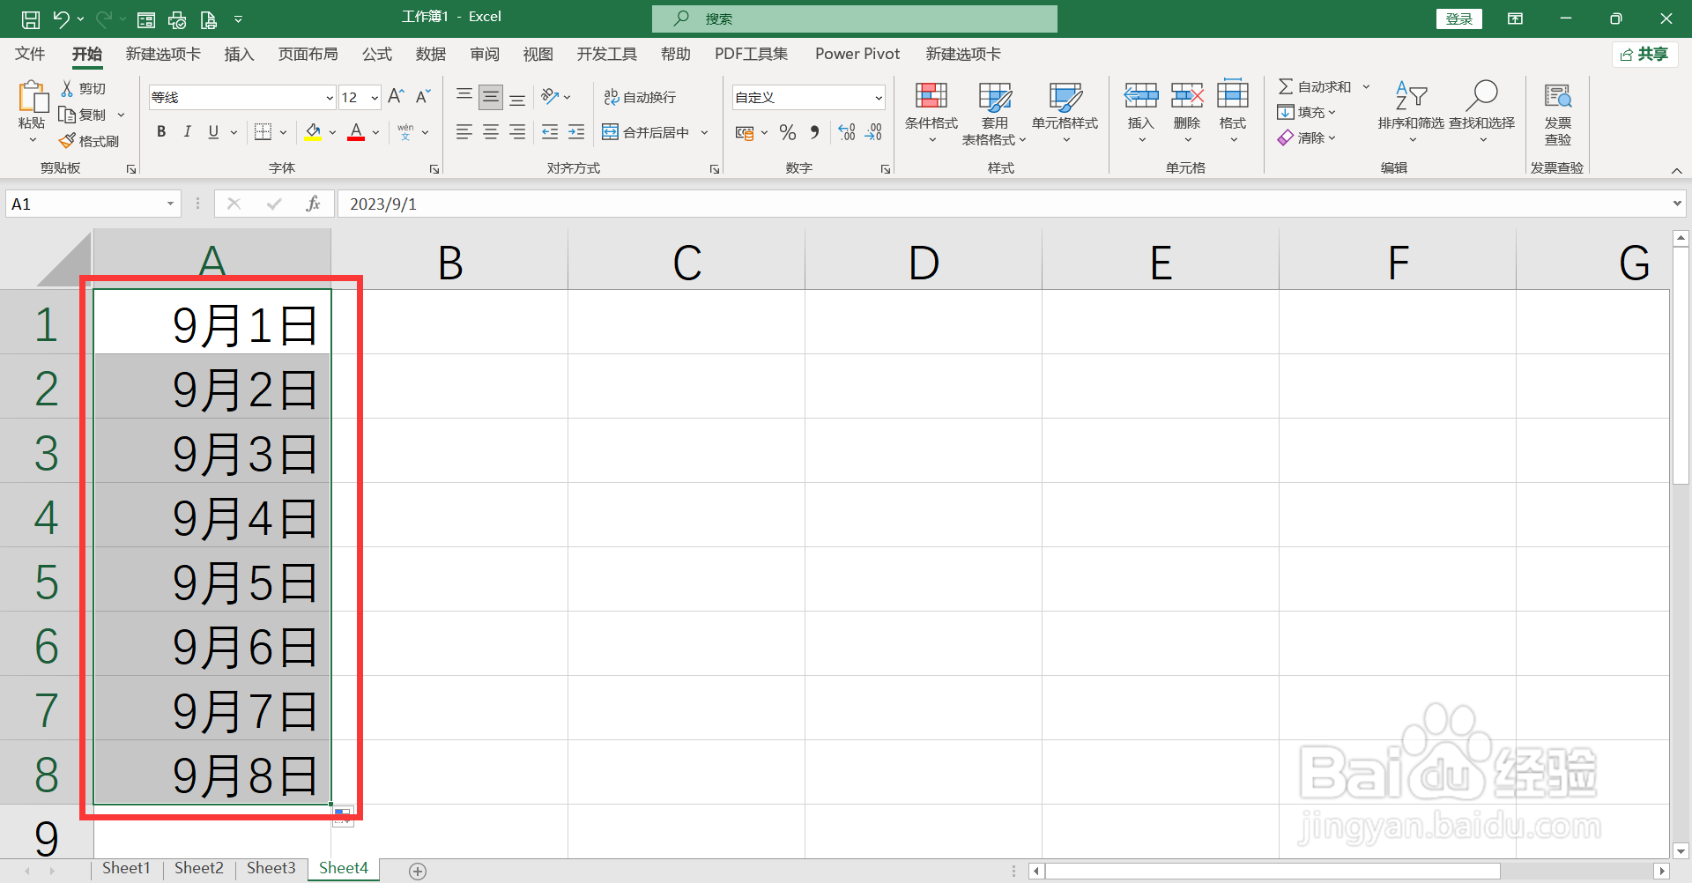
Task: Open the font name dropdown
Action: coord(329,97)
